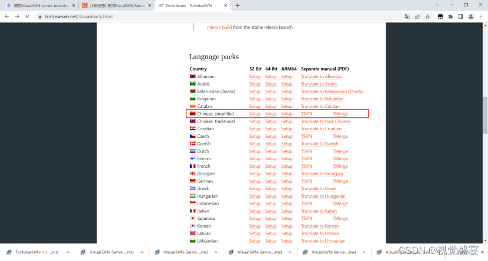Click the Japanese flag icon
This screenshot has width=488, height=261.
193,218
